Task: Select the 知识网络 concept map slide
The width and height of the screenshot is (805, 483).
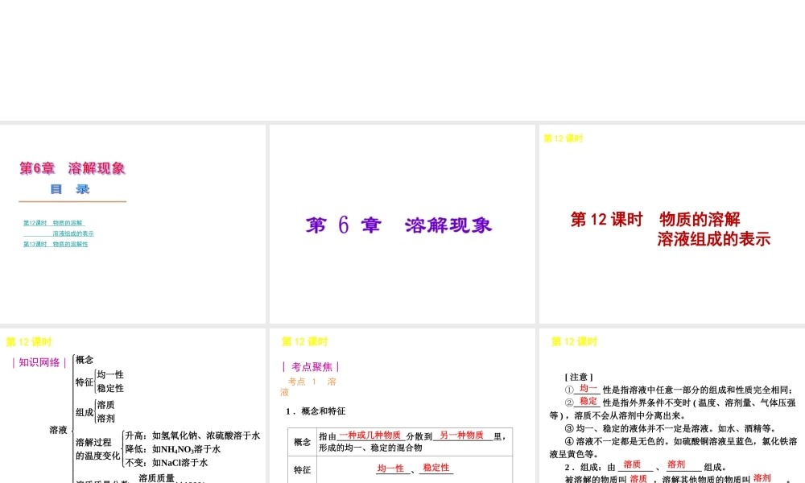Action: [133, 407]
